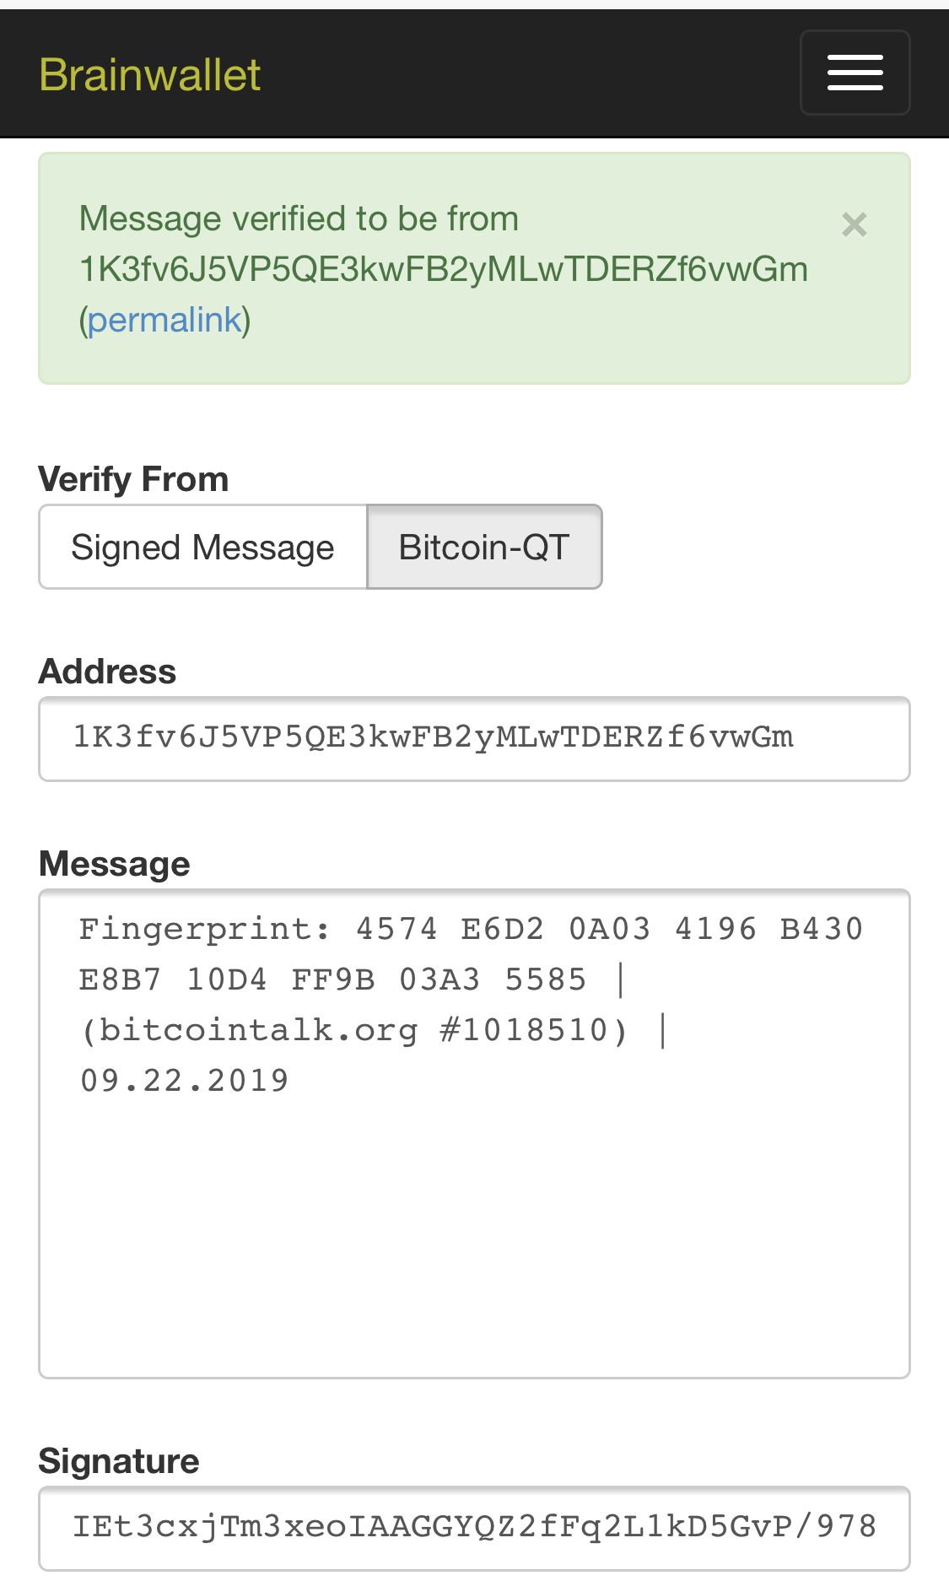Click the Address field label
This screenshot has height=1581, width=949.
pyautogui.click(x=107, y=672)
